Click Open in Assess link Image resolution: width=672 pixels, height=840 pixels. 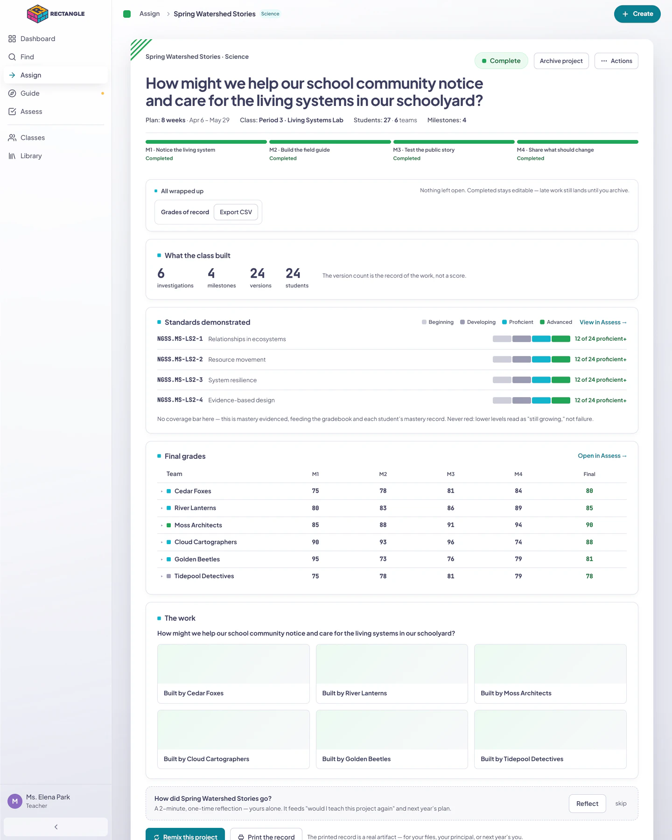tap(602, 456)
